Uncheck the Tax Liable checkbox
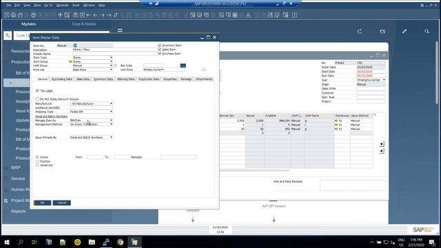441x248 pixels. pos(37,90)
